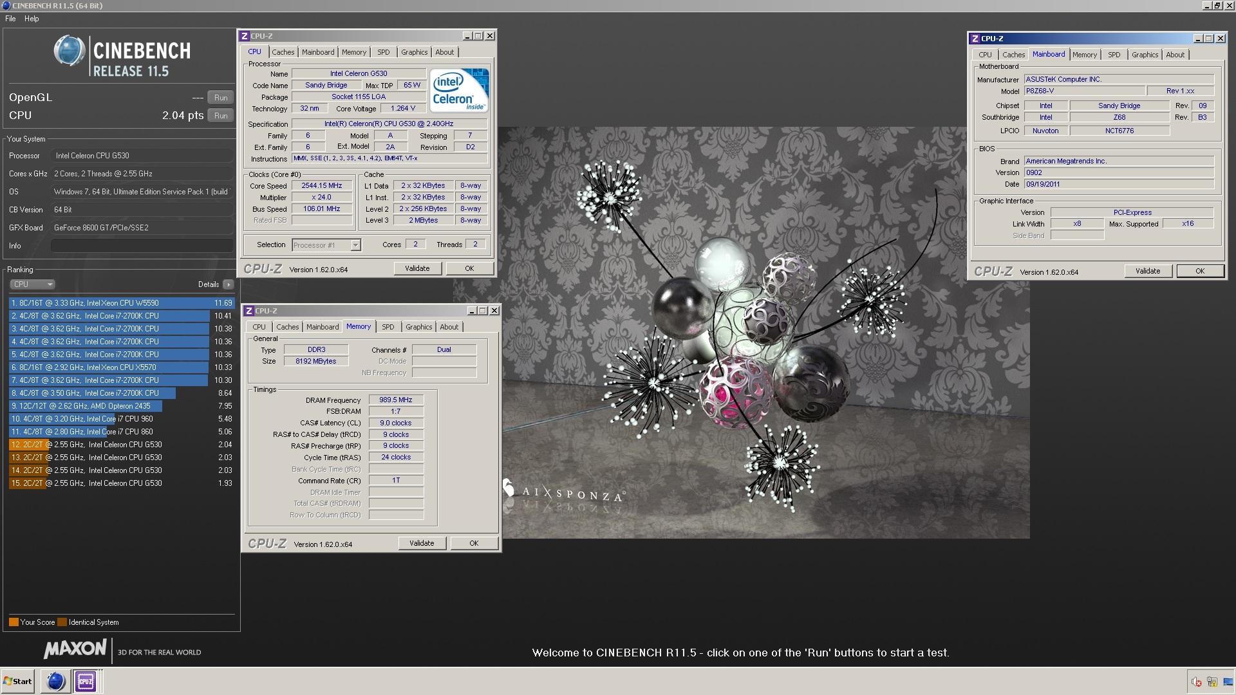Switch to Memory tab in CPU window
This screenshot has height=695, width=1236.
click(x=354, y=52)
